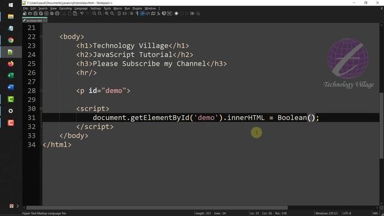Click the Save file toolbar icon

tap(35, 13)
